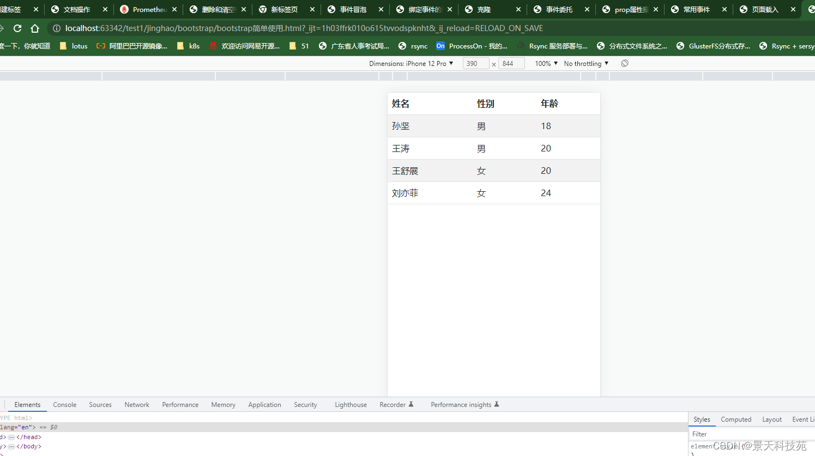The height and width of the screenshot is (456, 815).
Task: Close the 事件委托 tab
Action: click(x=587, y=9)
